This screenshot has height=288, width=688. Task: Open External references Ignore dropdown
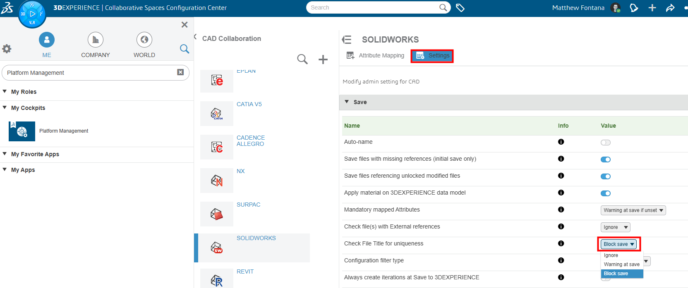coord(615,227)
